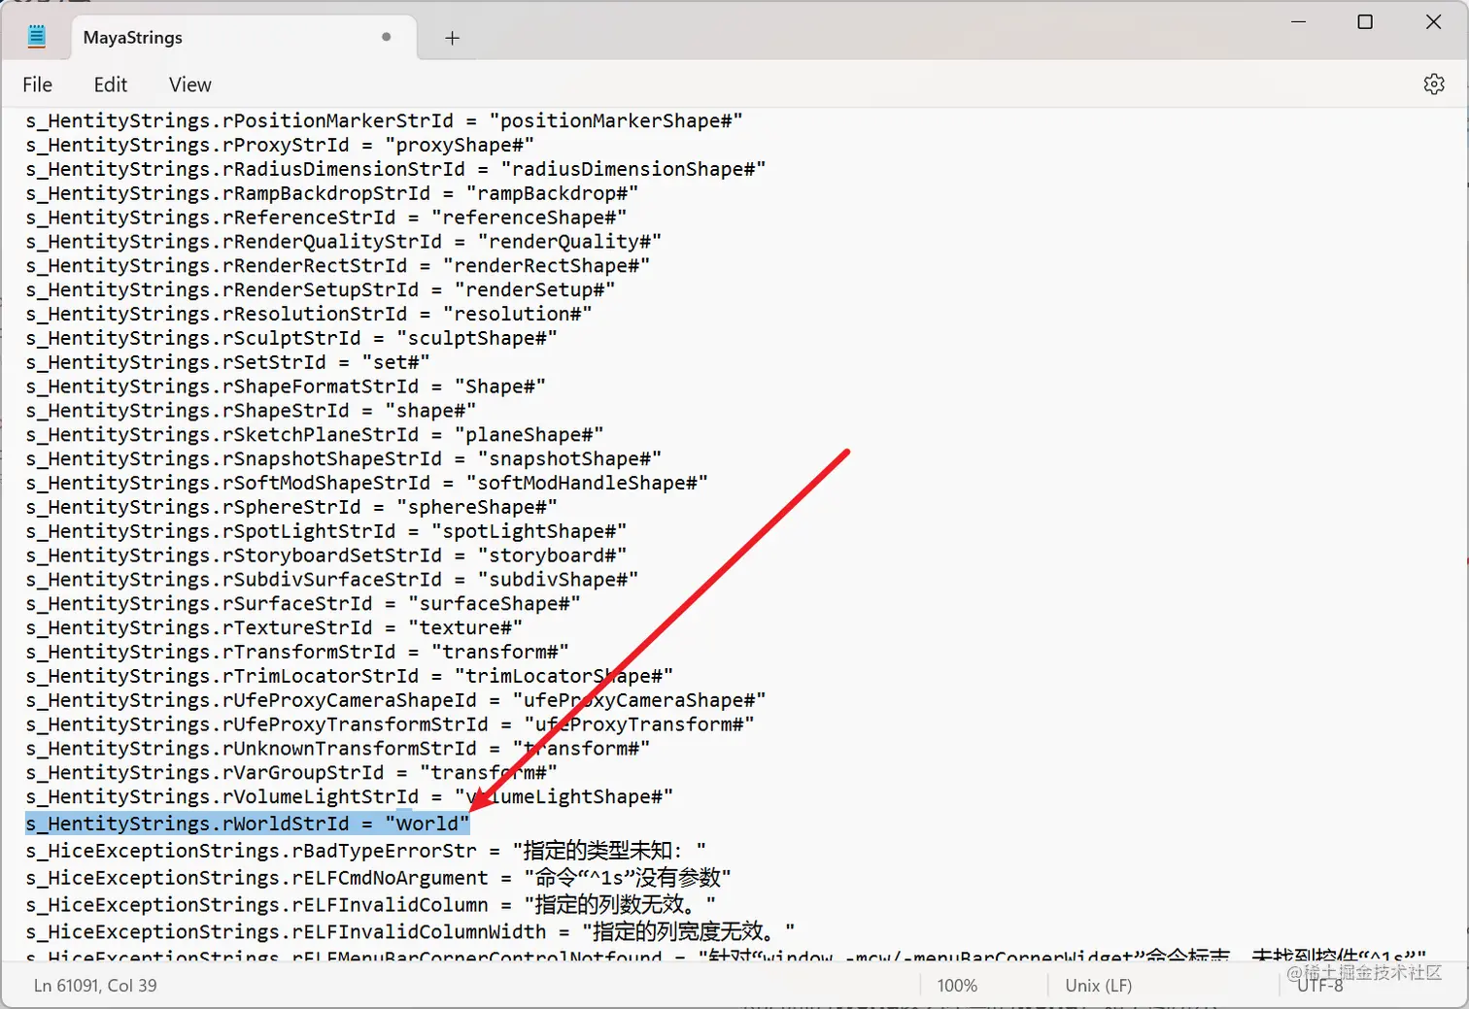Click the rReferenceStrId line
Viewport: 1469px width, 1009px height.
(326, 218)
